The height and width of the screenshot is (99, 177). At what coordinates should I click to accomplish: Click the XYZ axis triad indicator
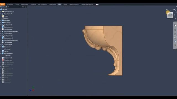click(x=32, y=89)
